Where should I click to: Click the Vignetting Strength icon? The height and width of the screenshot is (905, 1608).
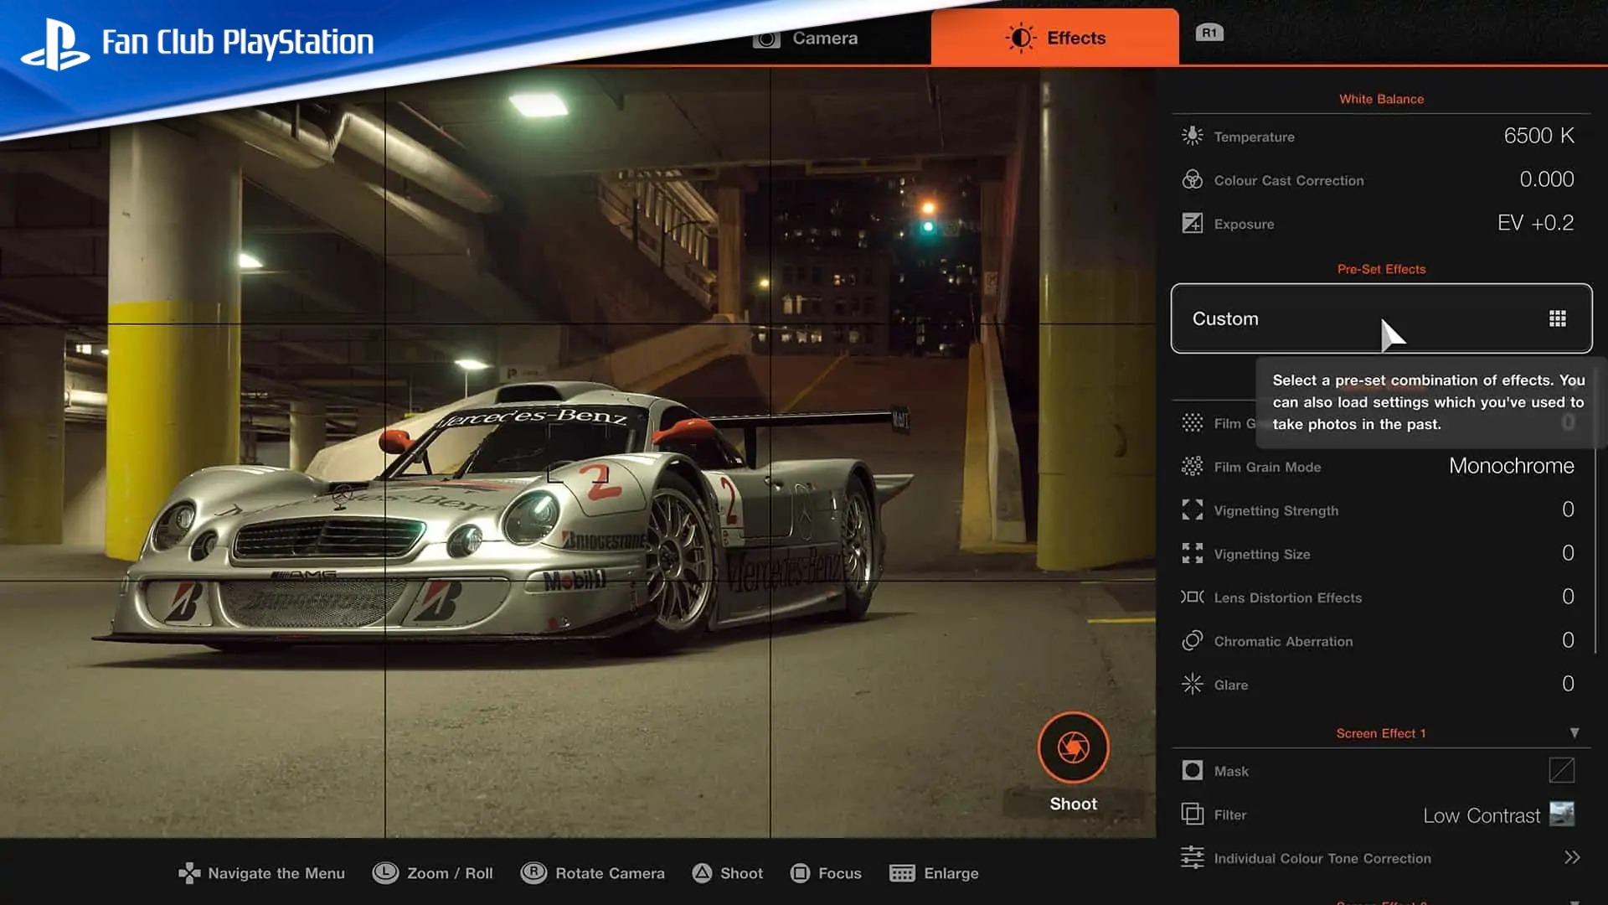coord(1193,509)
